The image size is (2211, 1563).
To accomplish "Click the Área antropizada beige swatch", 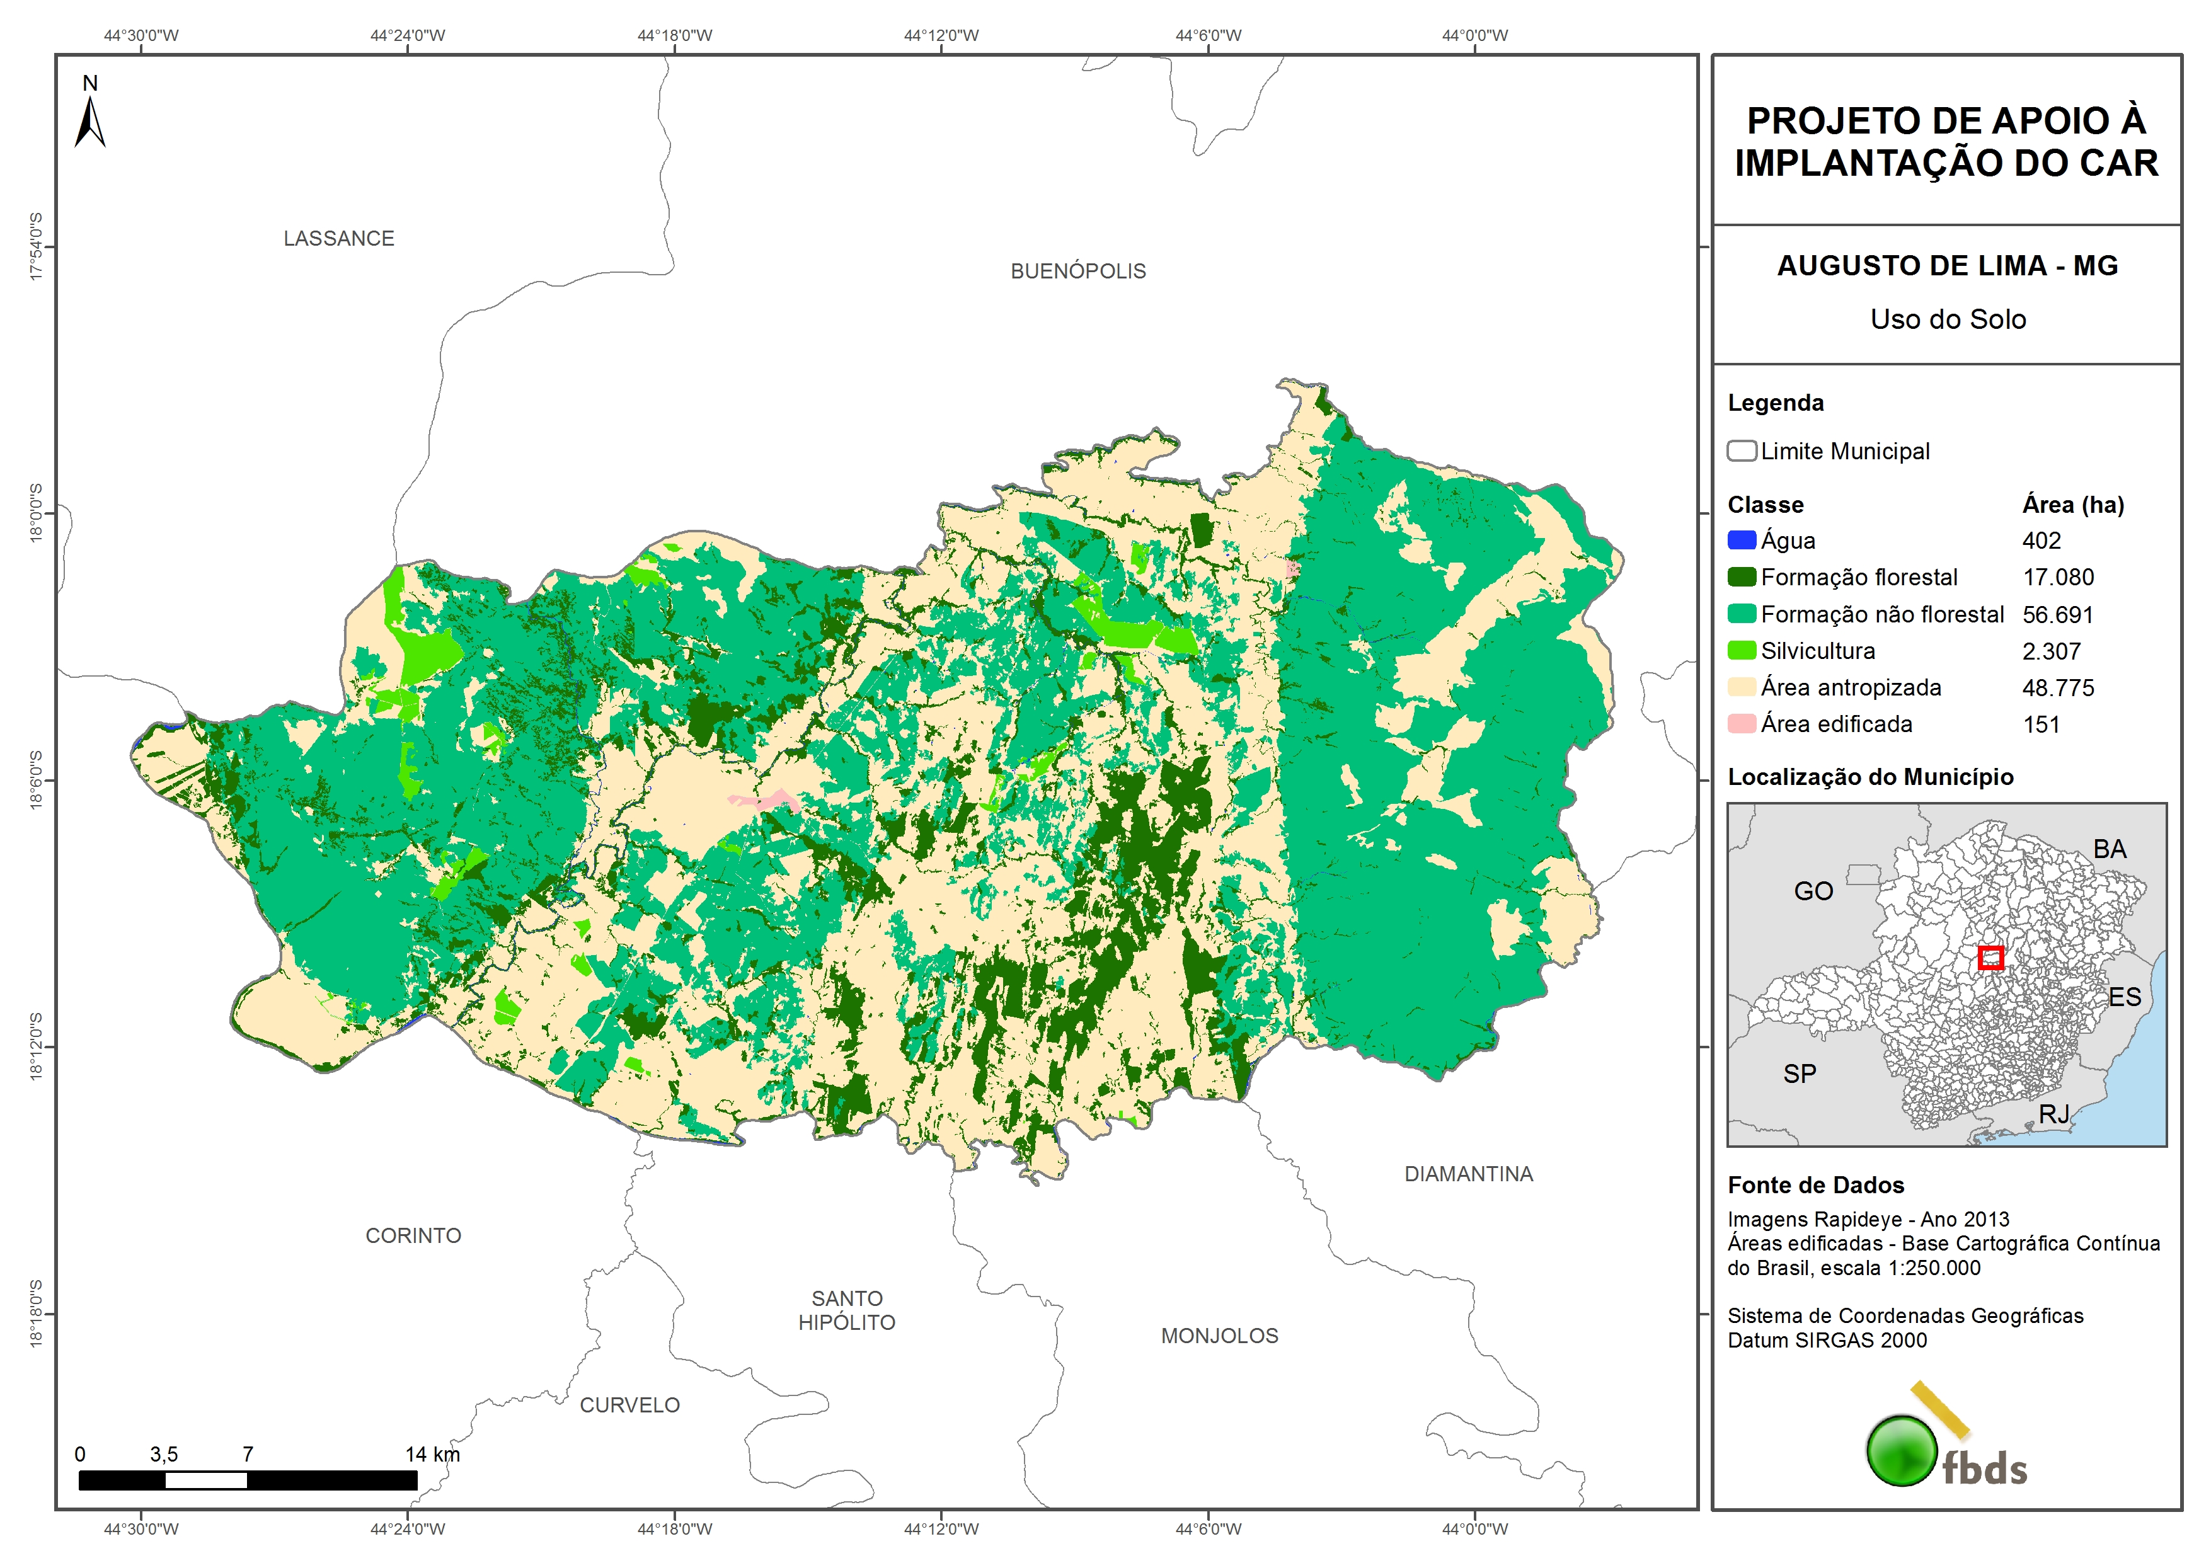I will click(x=1741, y=687).
